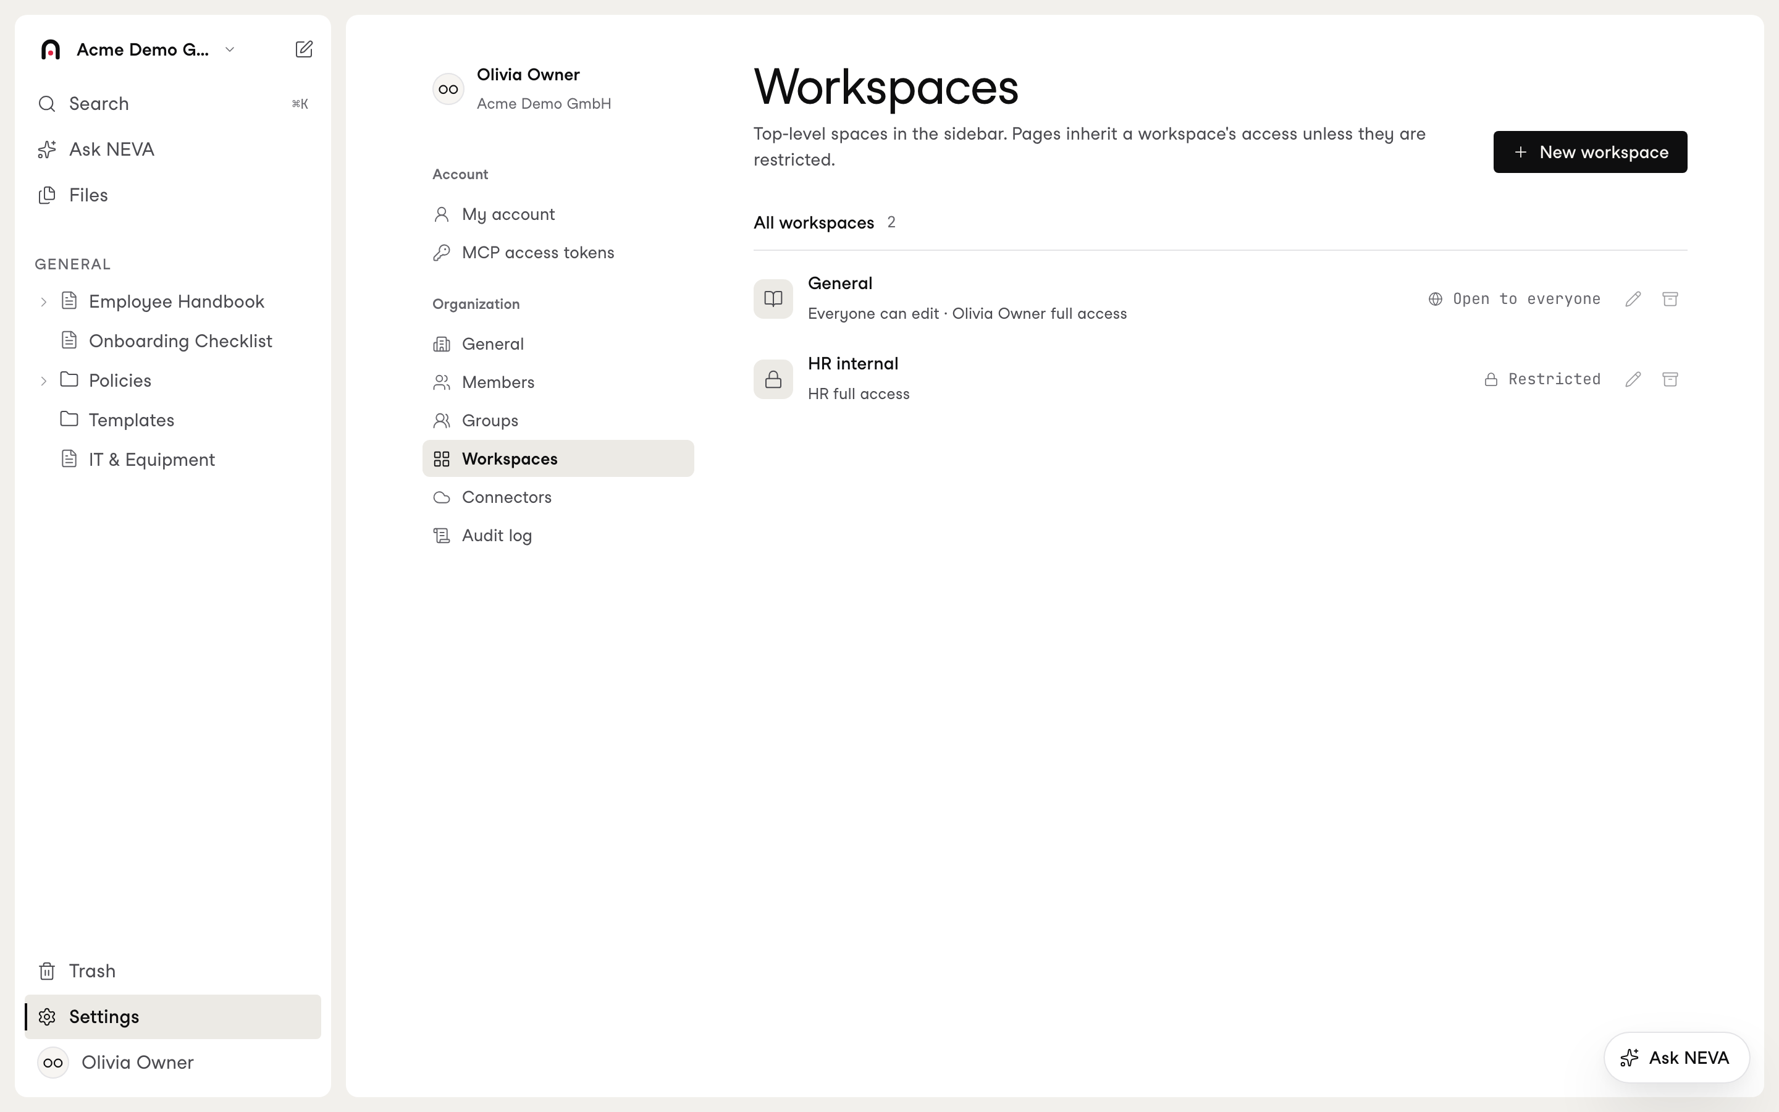Open the Groups settings page
This screenshot has width=1779, height=1112.
point(558,420)
